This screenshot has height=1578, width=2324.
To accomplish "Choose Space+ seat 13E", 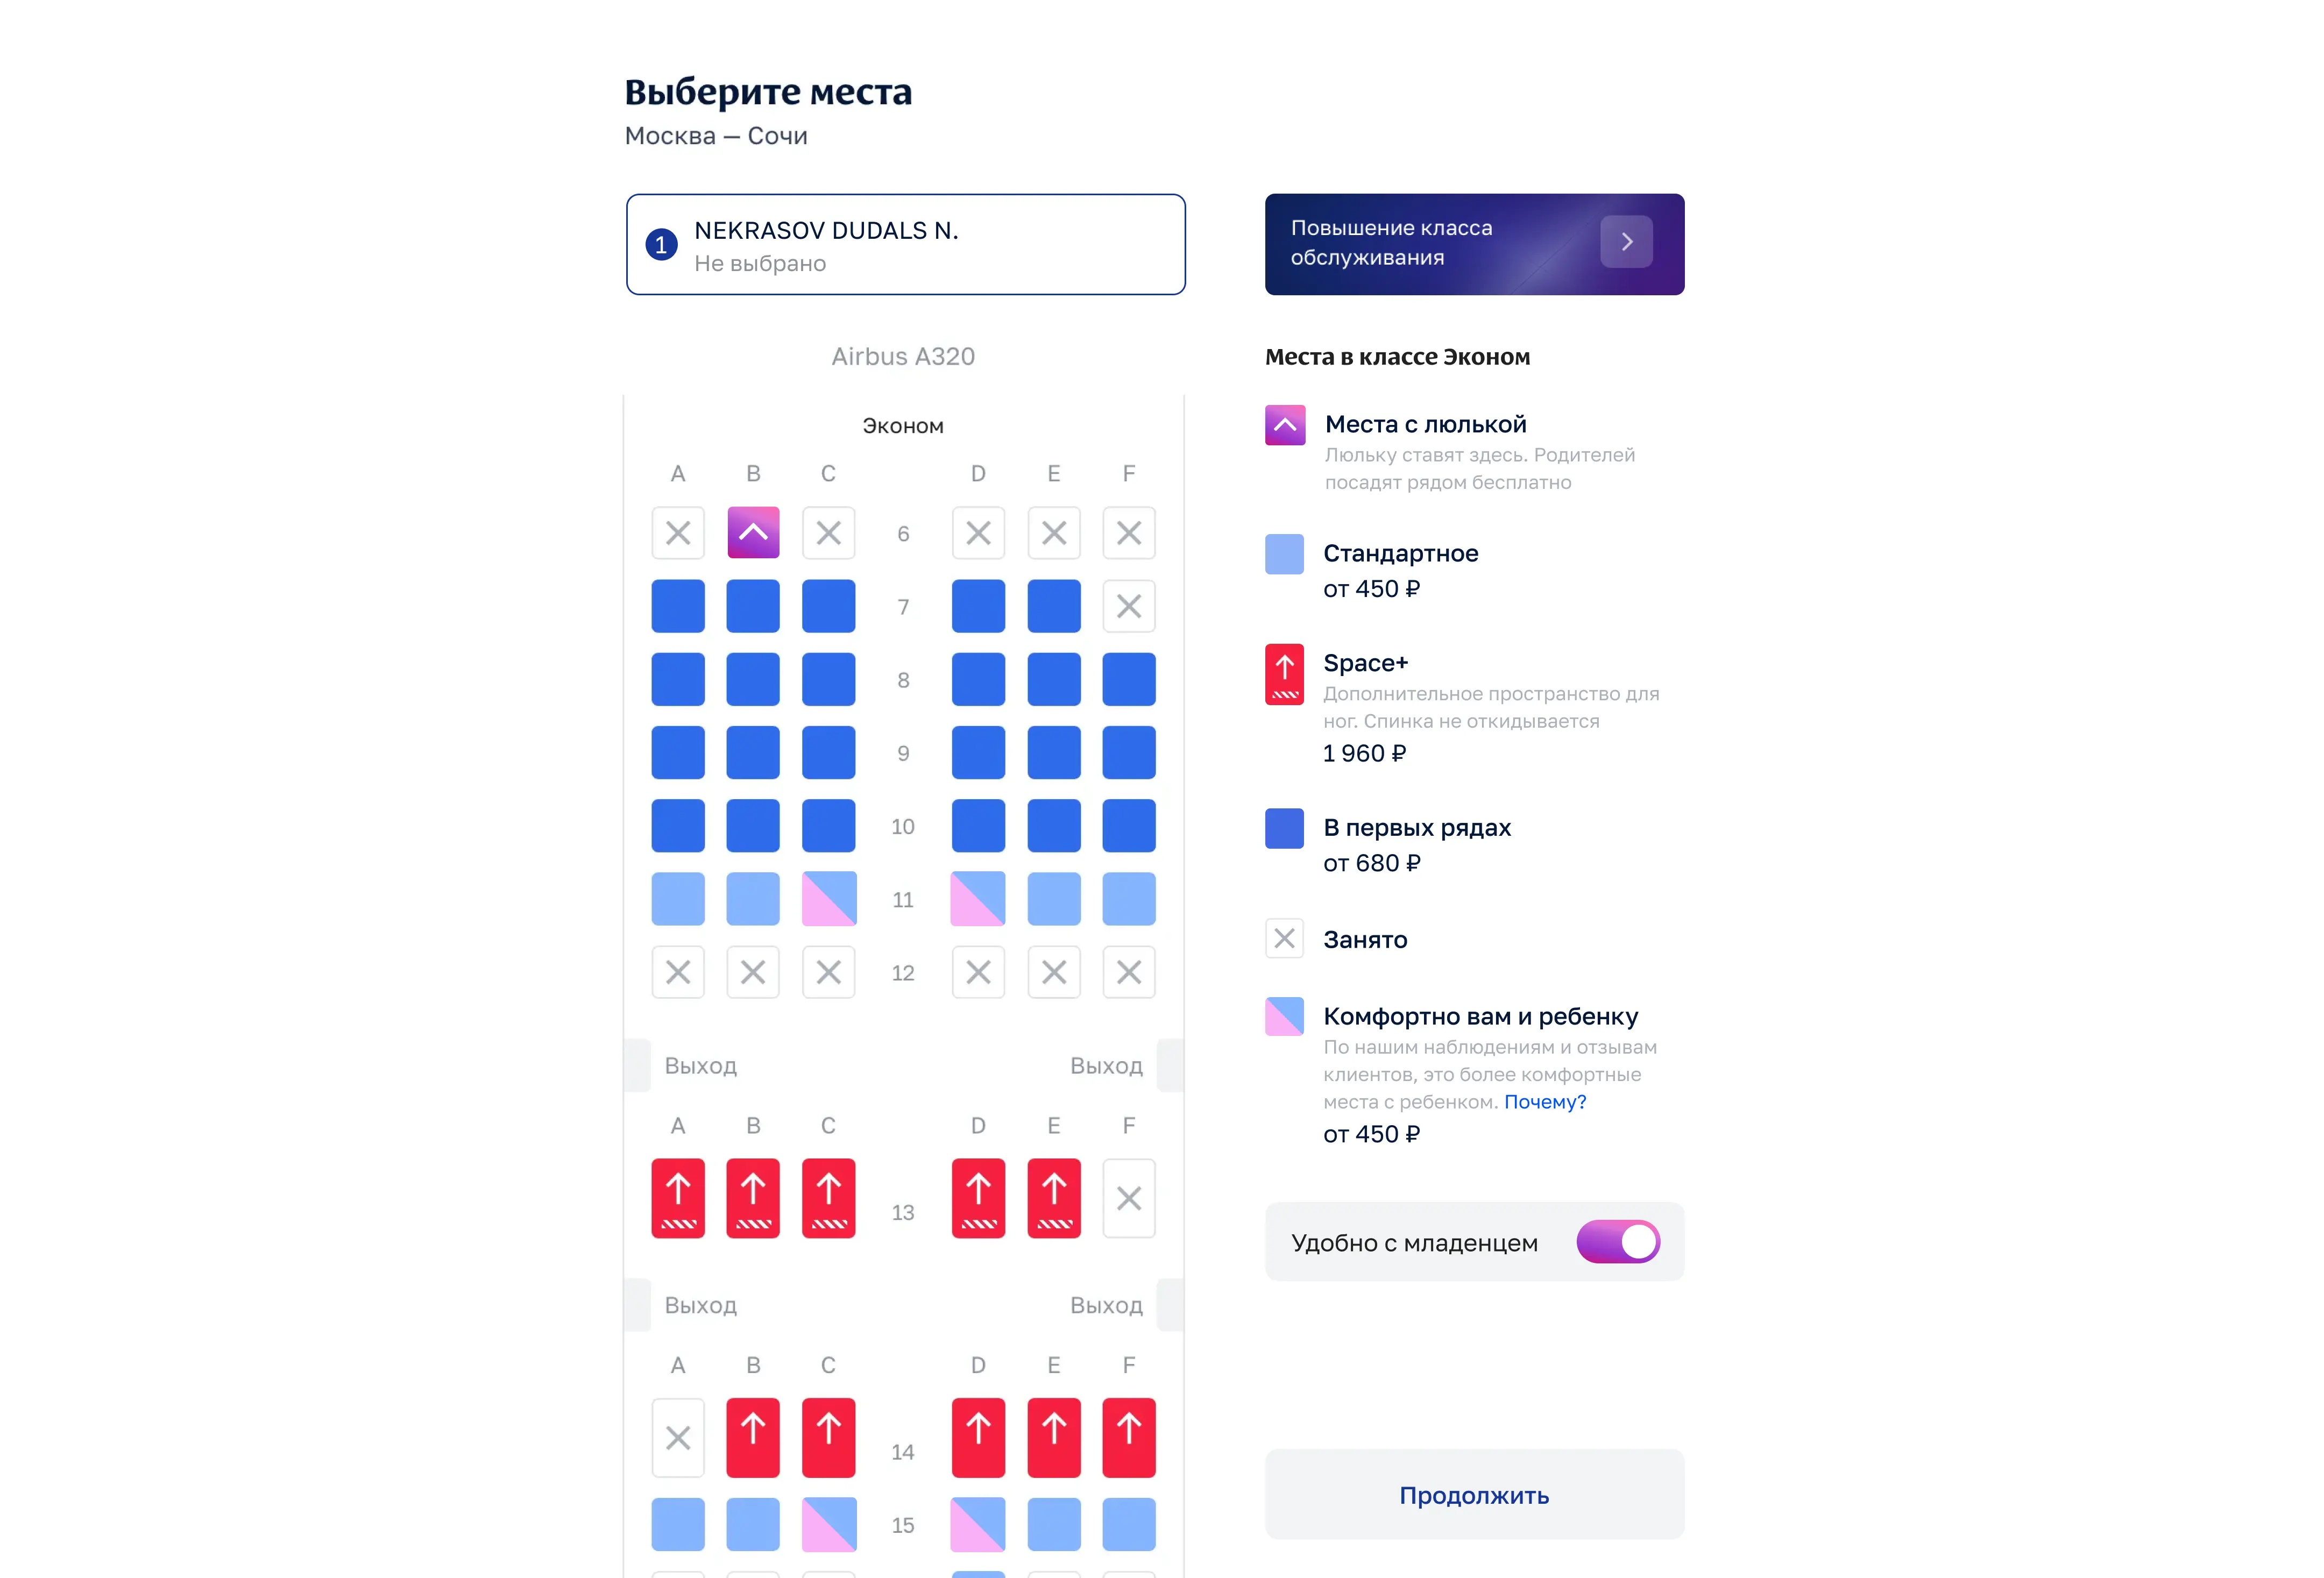I will (1054, 1198).
